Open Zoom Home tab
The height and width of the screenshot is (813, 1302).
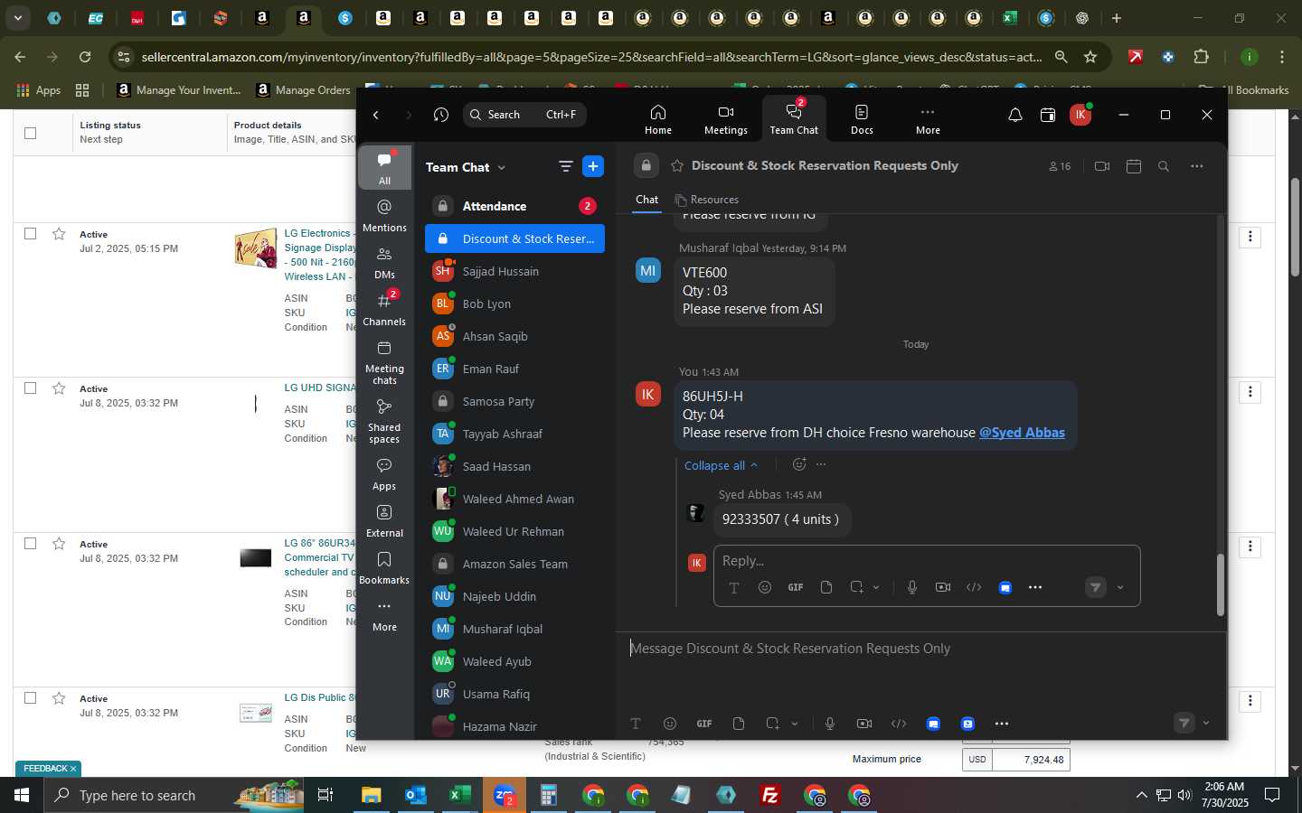point(657,118)
